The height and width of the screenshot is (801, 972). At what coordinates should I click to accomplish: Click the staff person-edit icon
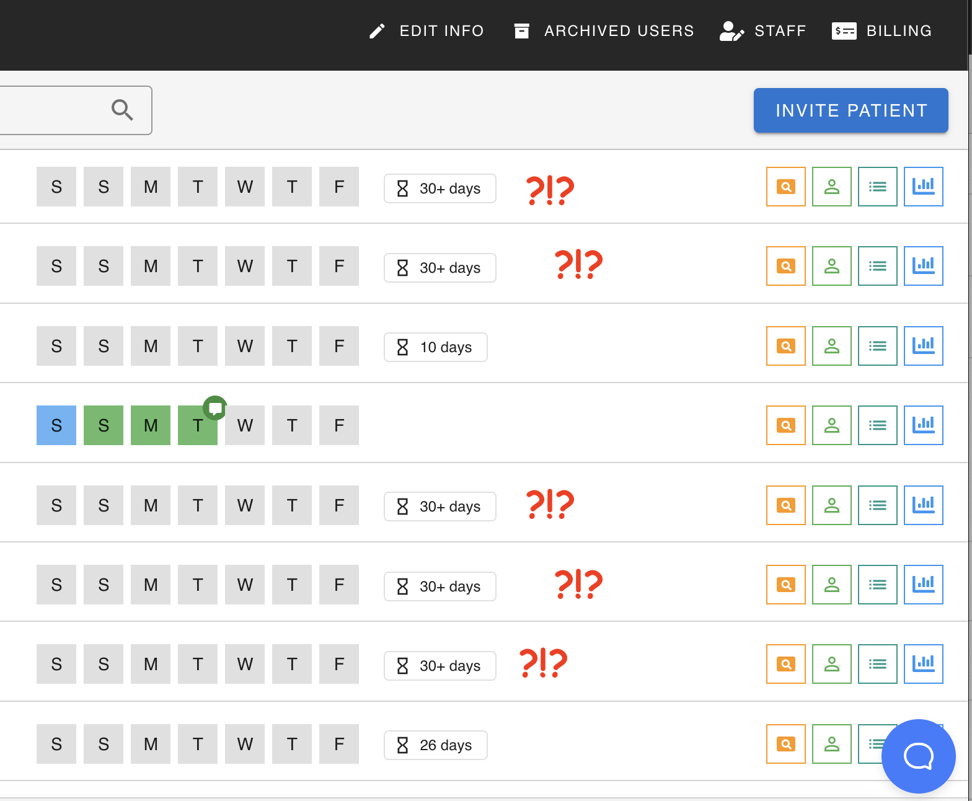tap(731, 31)
